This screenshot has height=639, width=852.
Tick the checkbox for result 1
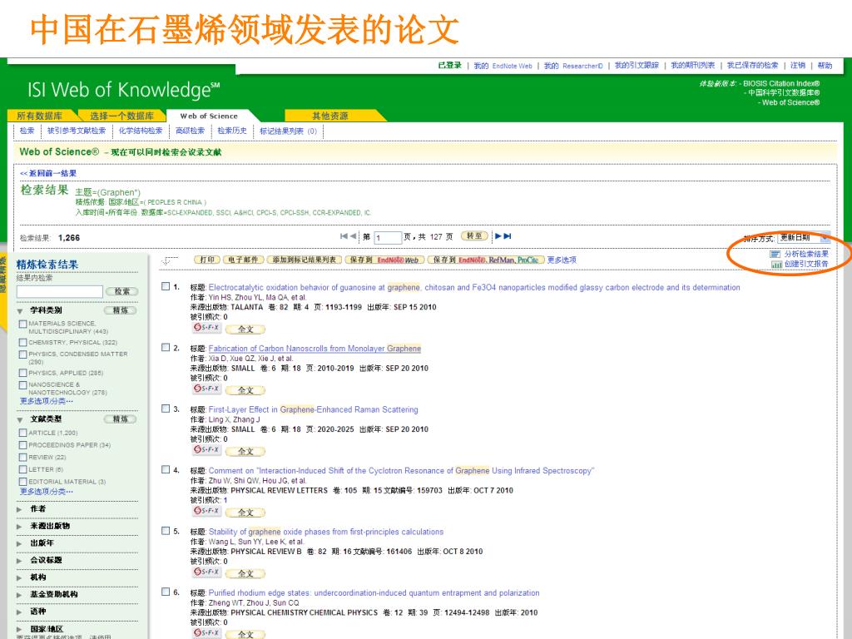click(x=166, y=286)
